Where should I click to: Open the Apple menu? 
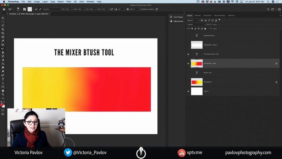click(4, 2)
